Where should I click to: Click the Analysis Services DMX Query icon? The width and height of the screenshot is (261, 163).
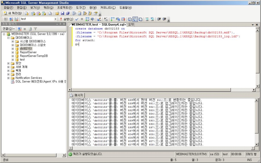(38, 13)
